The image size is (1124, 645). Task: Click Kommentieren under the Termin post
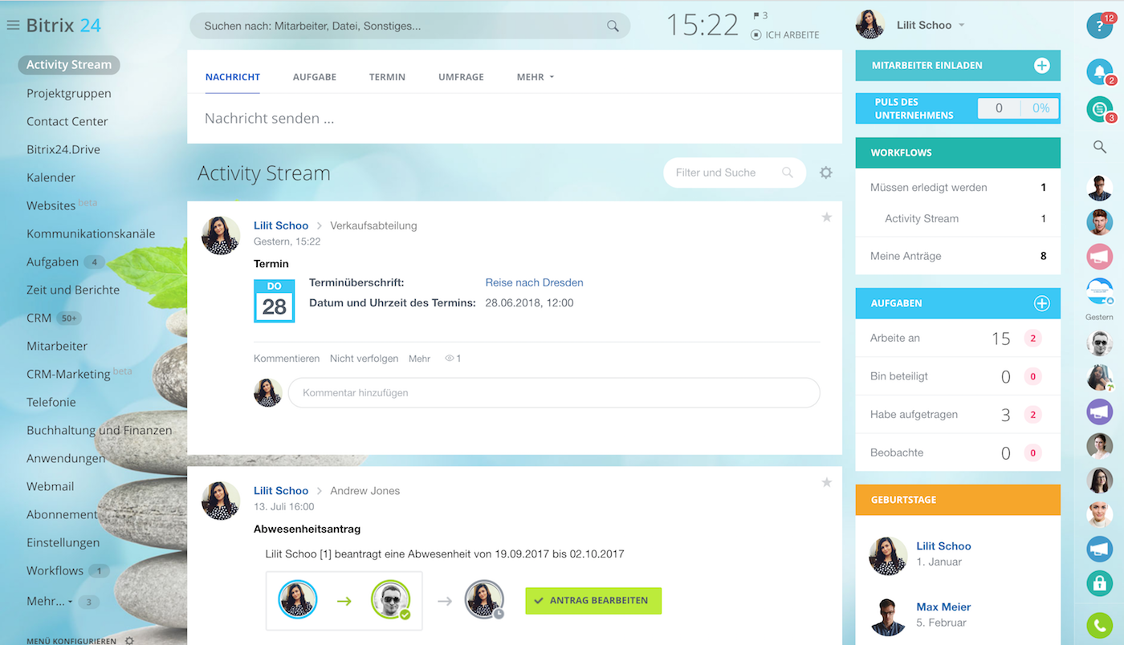287,359
